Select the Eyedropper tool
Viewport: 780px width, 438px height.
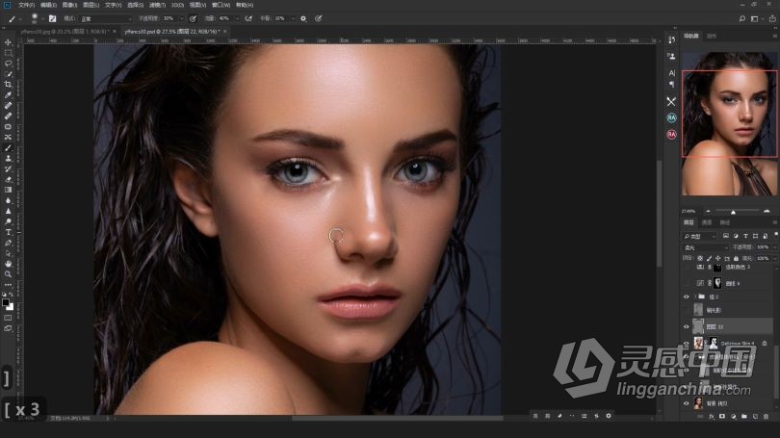[8, 94]
